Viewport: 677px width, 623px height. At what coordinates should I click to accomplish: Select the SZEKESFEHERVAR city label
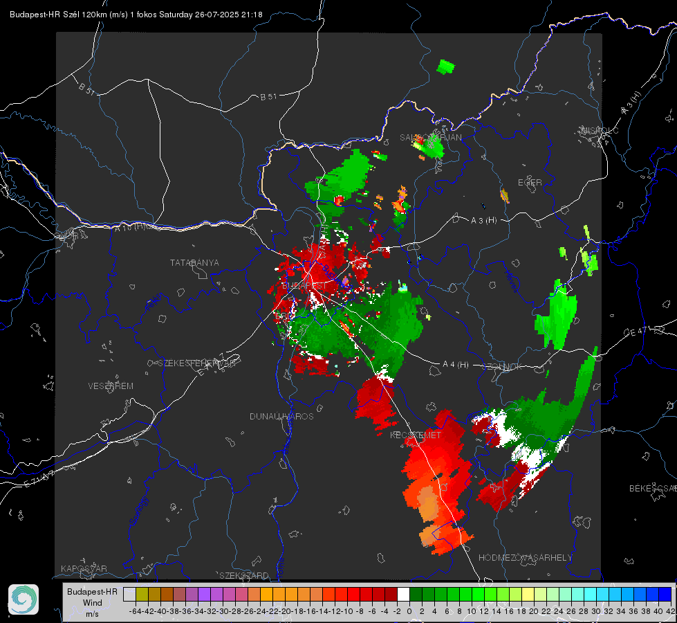[x=196, y=363]
